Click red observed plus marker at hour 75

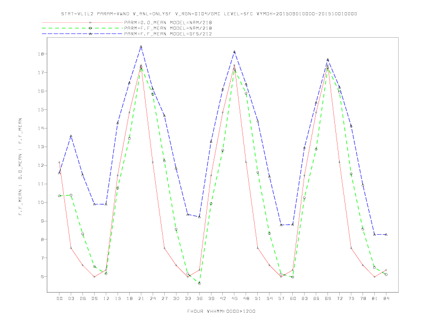point(351,248)
